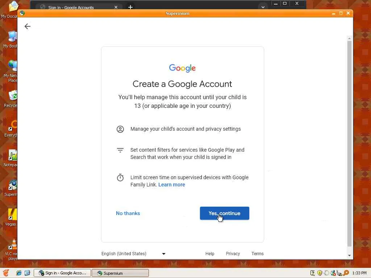Click the second quick launch icon
The image size is (371, 278).
[x=28, y=273]
